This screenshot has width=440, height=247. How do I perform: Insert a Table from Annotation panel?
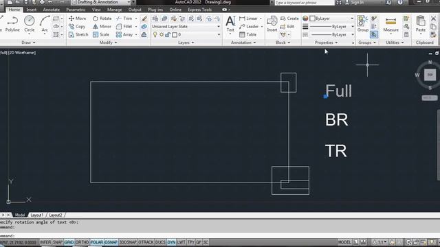(247, 34)
